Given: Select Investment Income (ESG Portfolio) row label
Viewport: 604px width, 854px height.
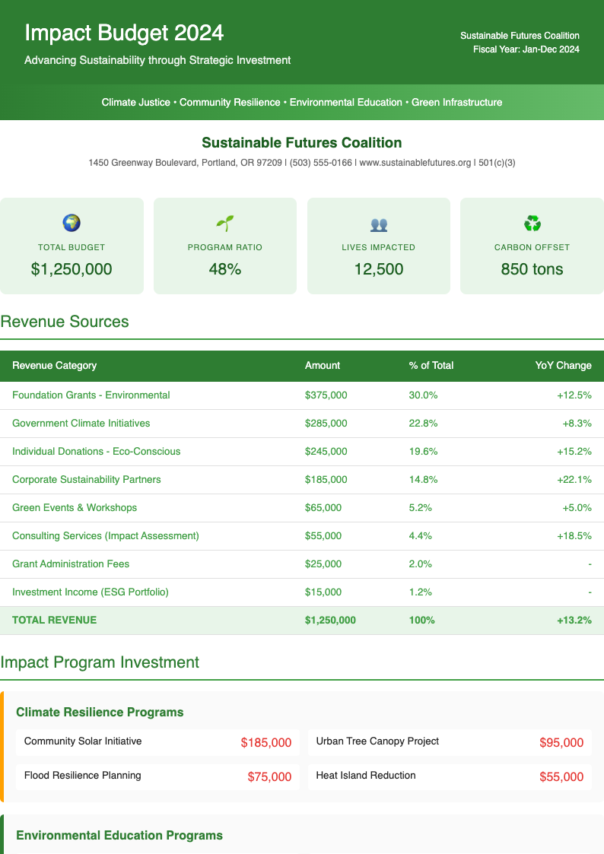Looking at the screenshot, I should pyautogui.click(x=91, y=592).
